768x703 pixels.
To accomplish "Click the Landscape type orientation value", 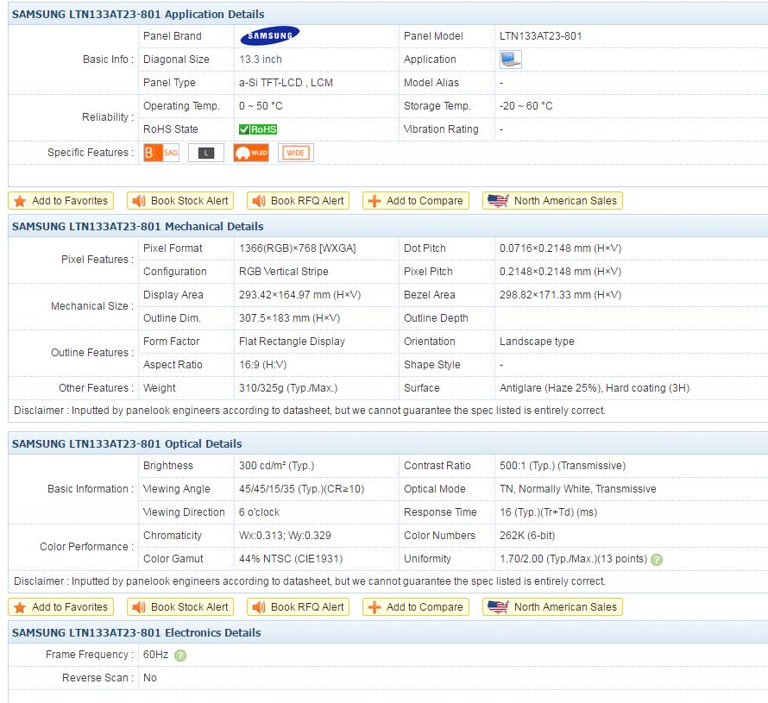I will 537,342.
